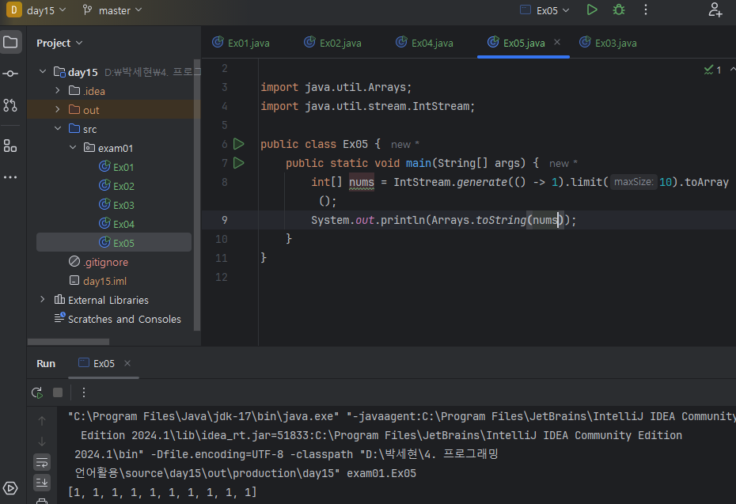Click the green Run button in toolbar
This screenshot has height=504, width=736.
[x=592, y=10]
